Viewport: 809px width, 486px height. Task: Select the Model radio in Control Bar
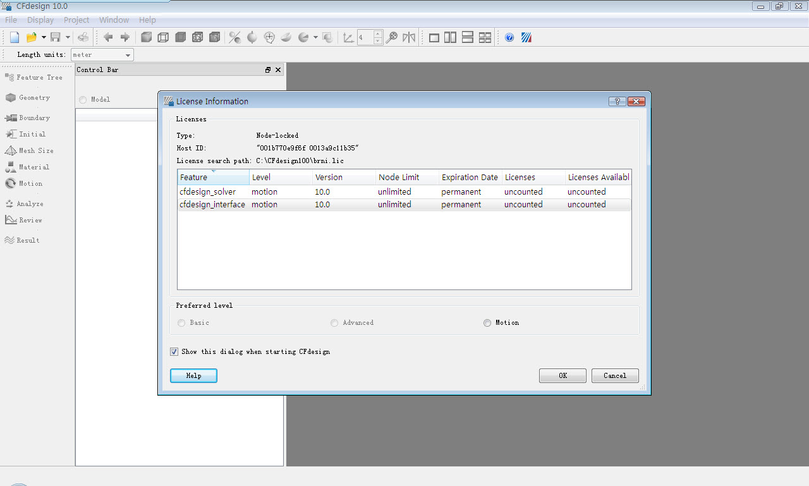point(83,100)
